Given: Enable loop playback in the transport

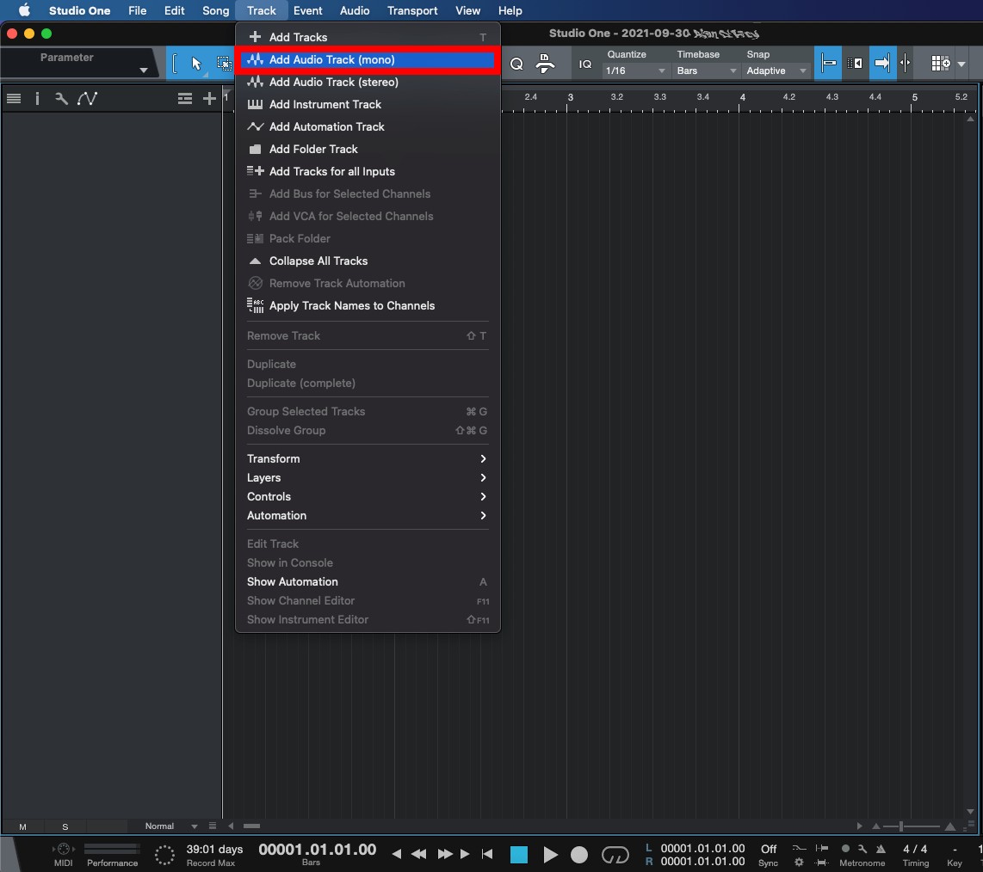Looking at the screenshot, I should coord(616,855).
